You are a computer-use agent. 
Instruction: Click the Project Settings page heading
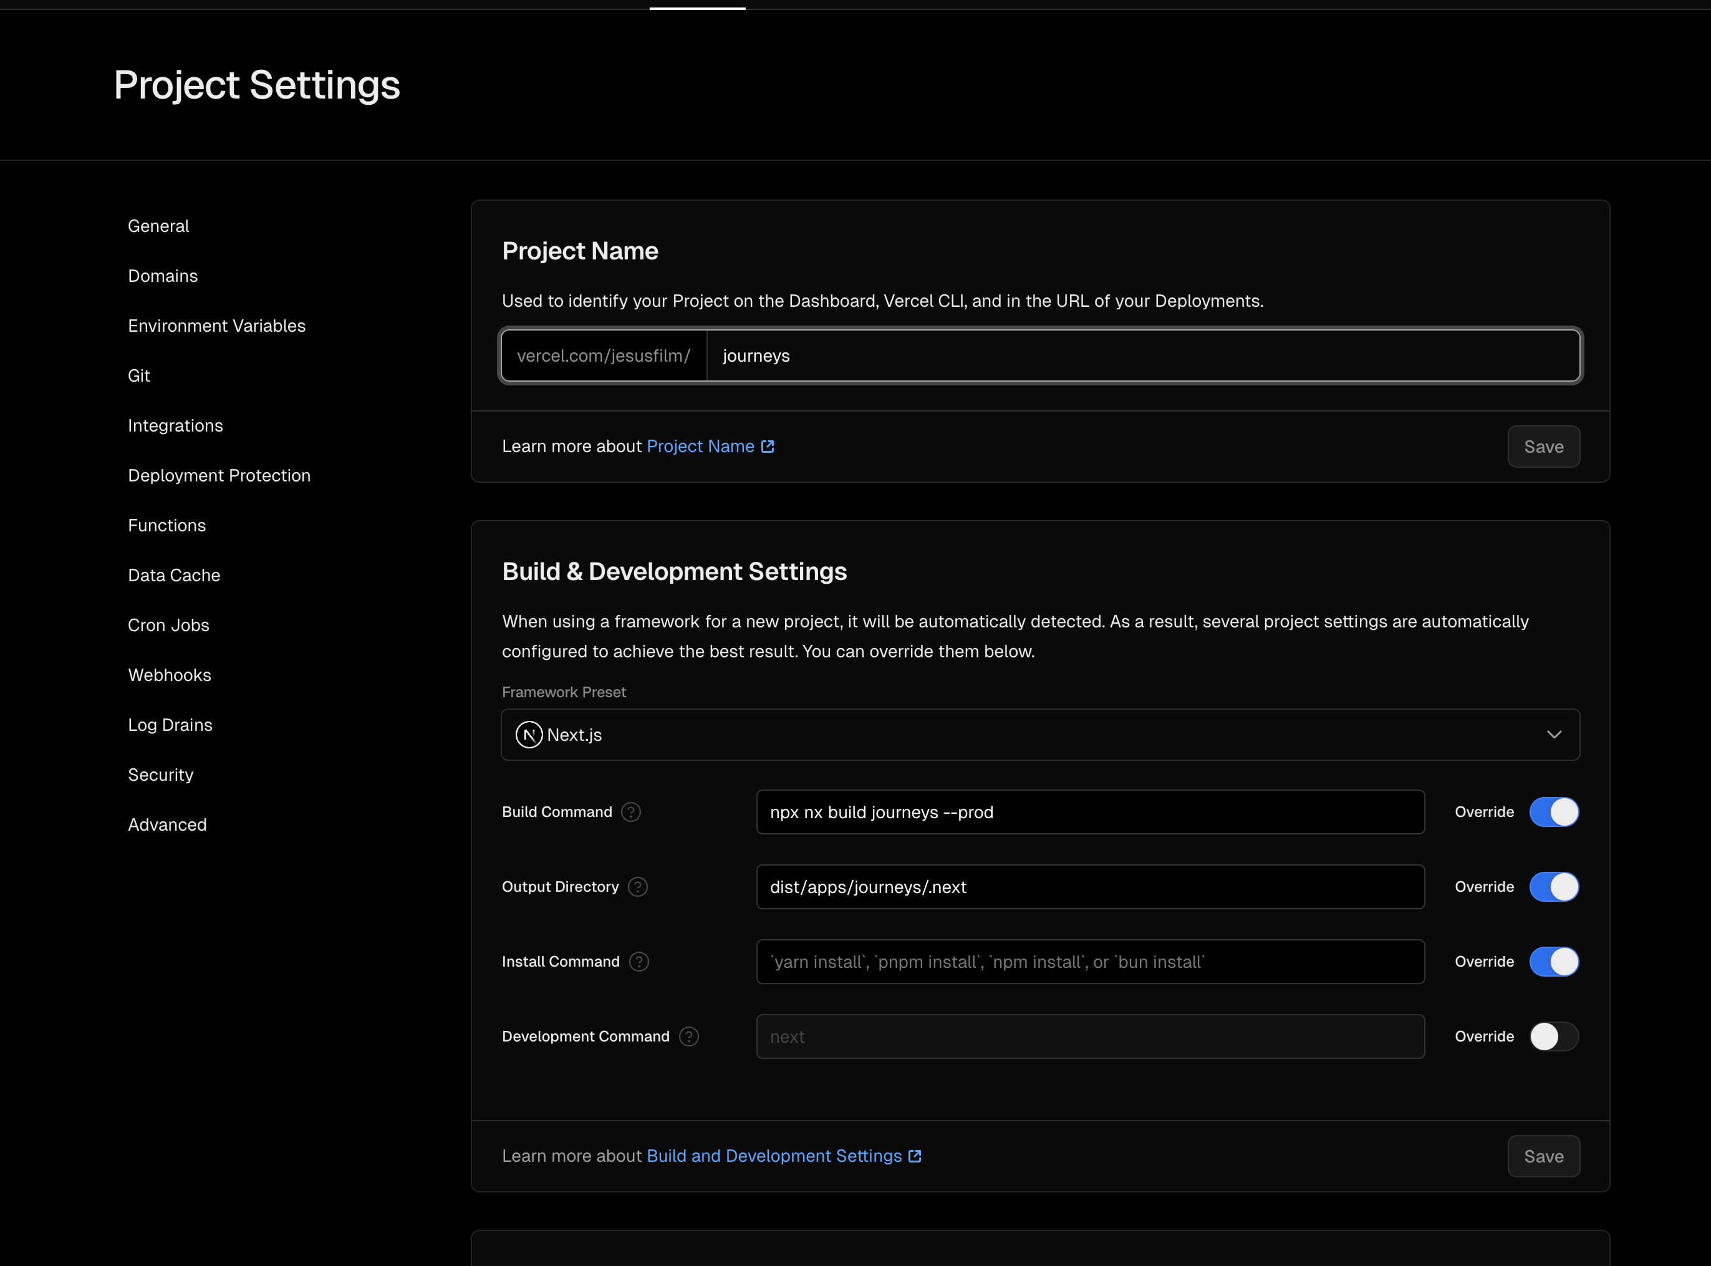pyautogui.click(x=257, y=84)
